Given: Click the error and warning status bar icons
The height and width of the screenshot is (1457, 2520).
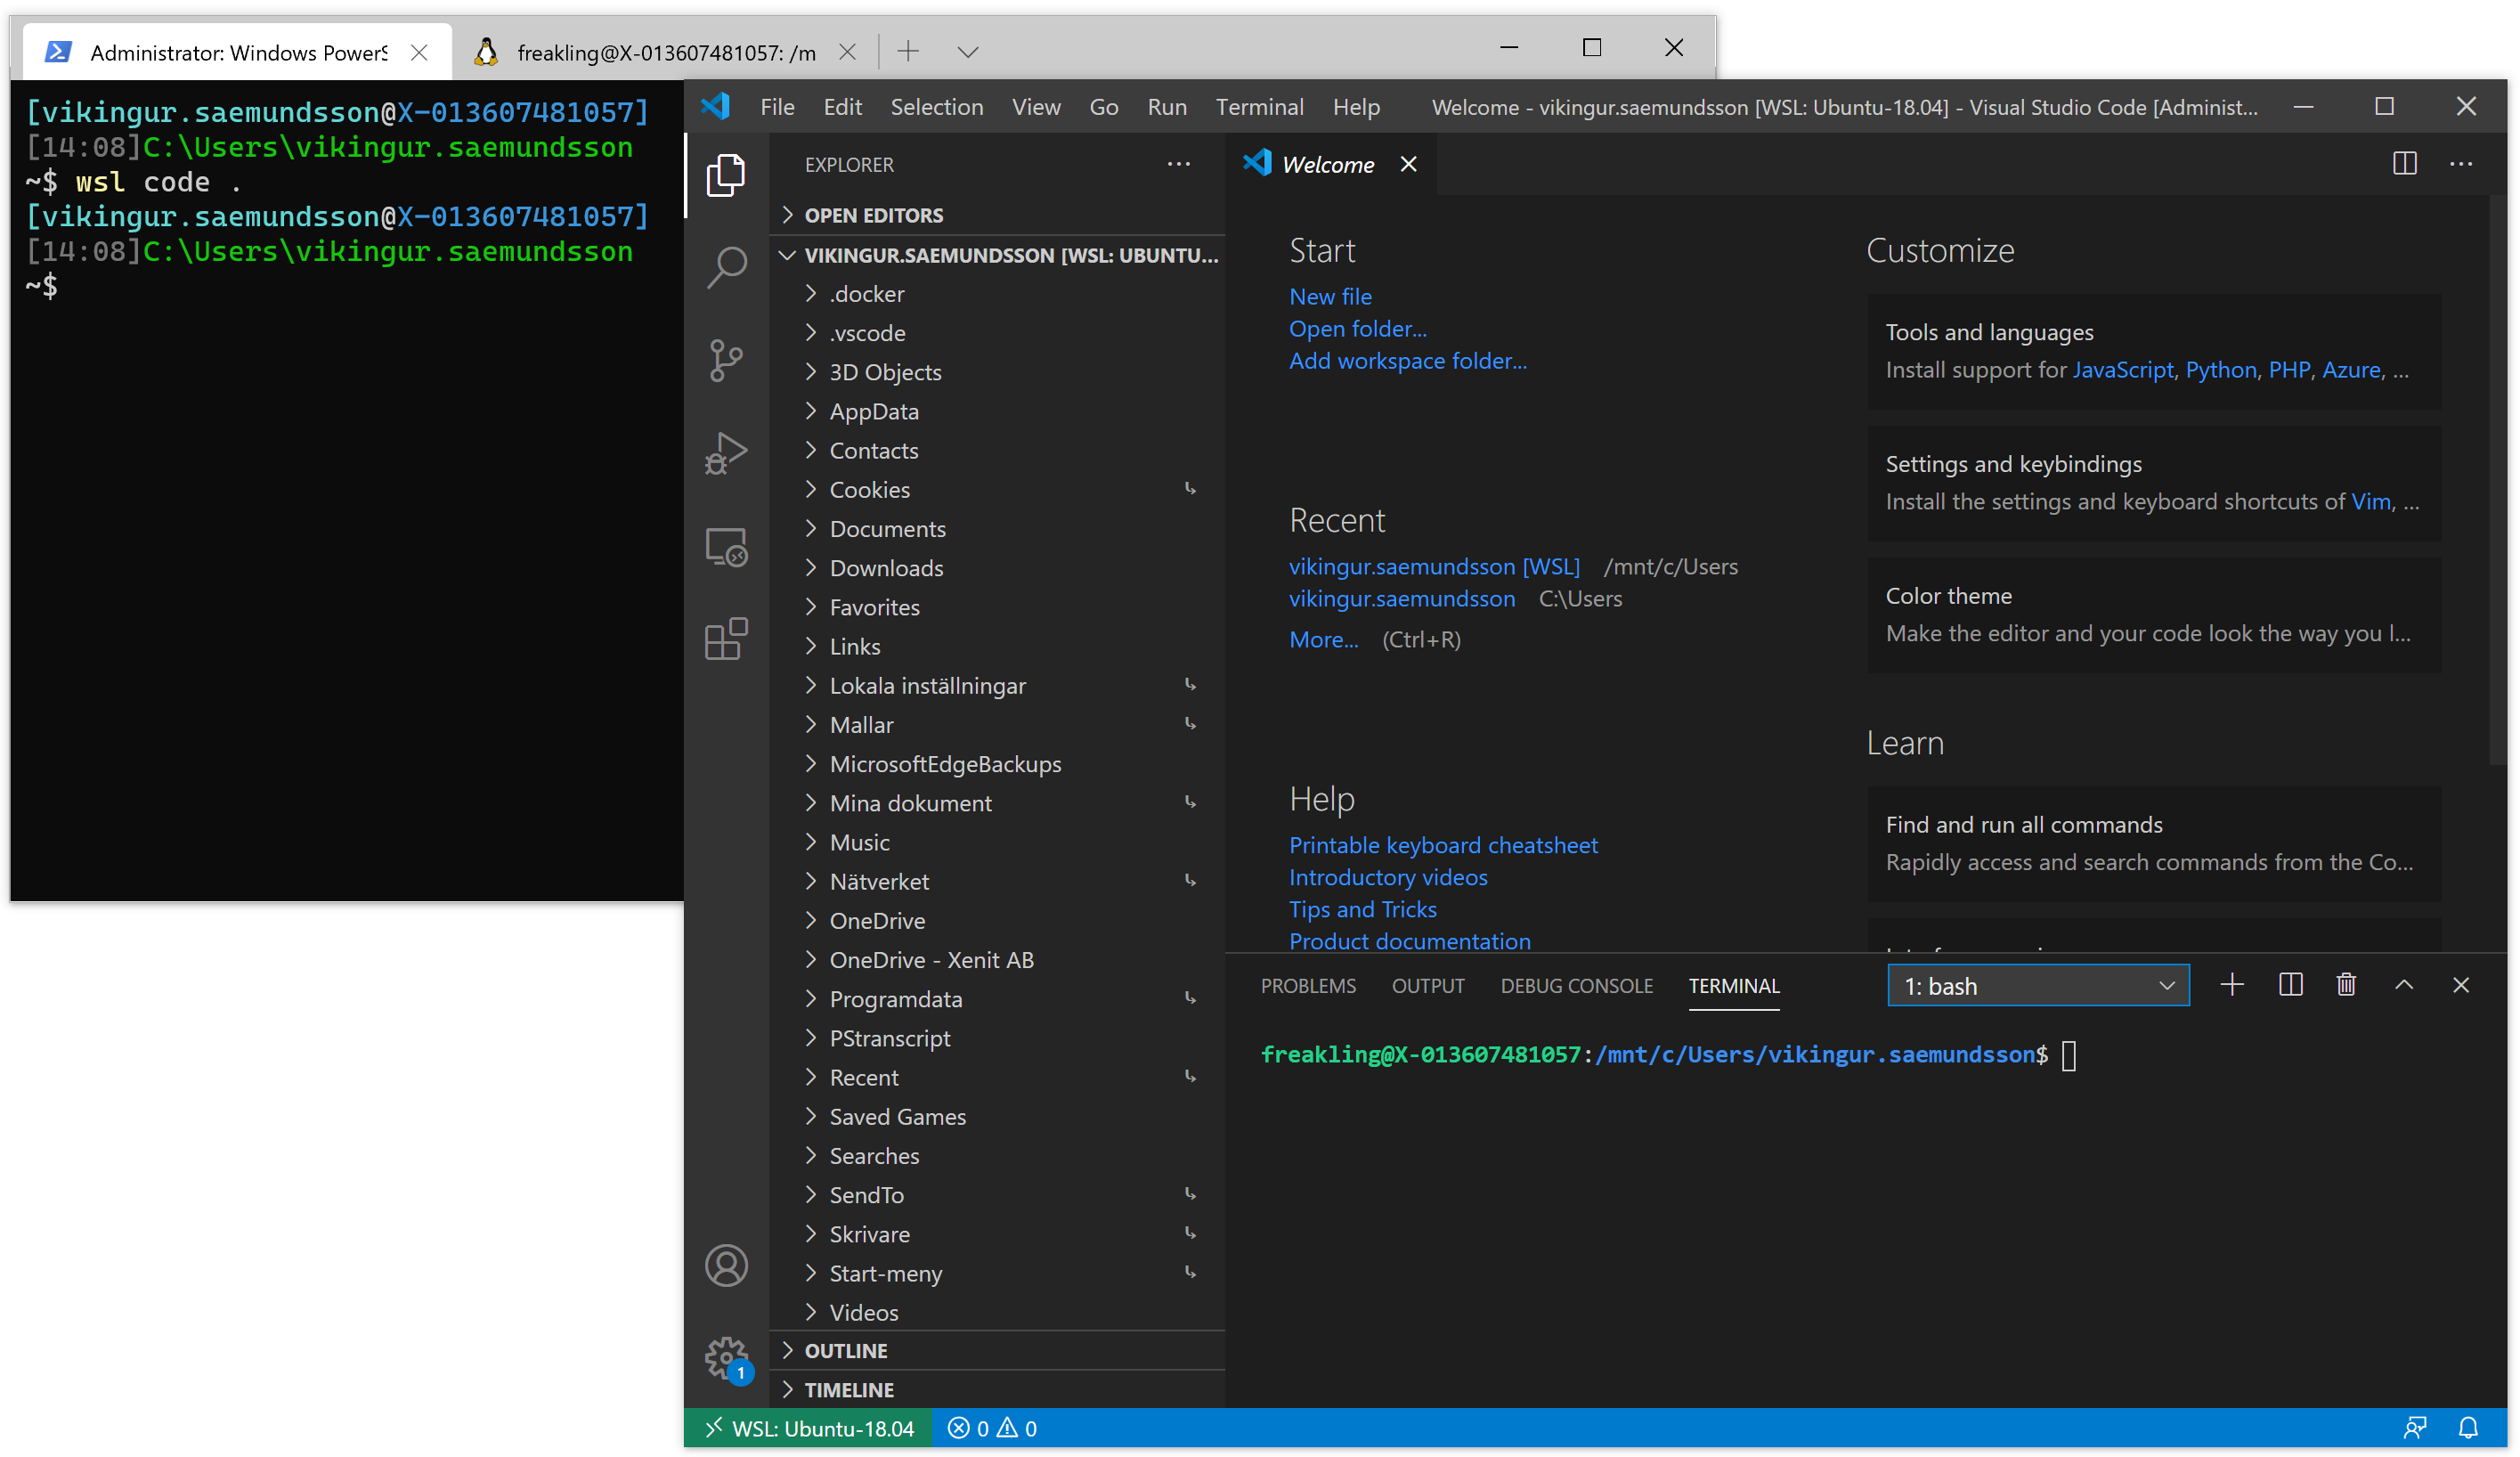Looking at the screenshot, I should [996, 1428].
